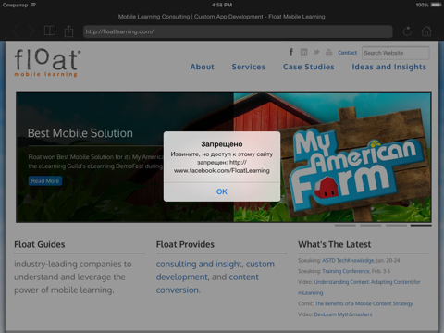Click the Float Guides heading
Image resolution: width=444 pixels, height=333 pixels.
pos(40,244)
